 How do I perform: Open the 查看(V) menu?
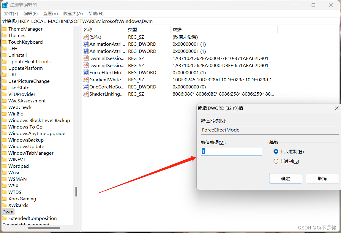(50, 13)
